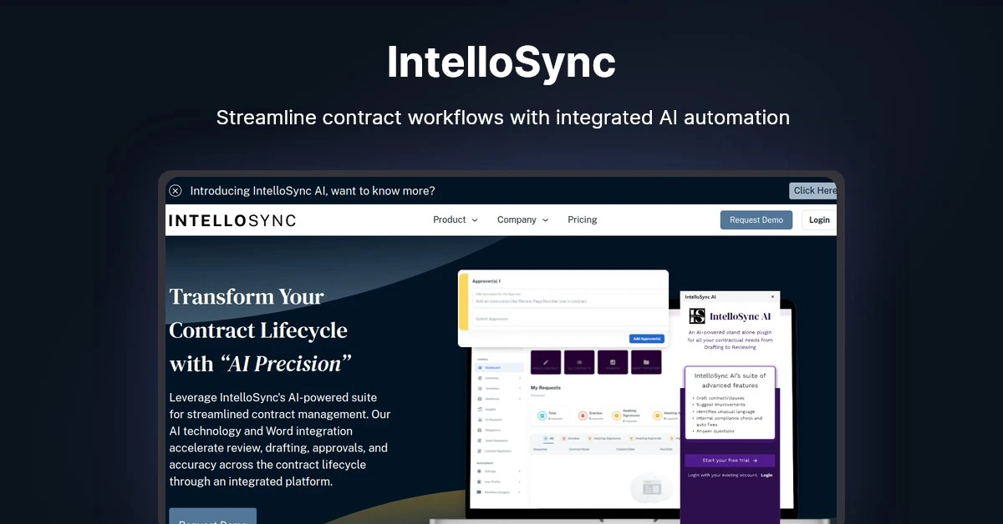The image size is (1003, 524).
Task: Select the Create Contract pencil icon
Action: (545, 362)
